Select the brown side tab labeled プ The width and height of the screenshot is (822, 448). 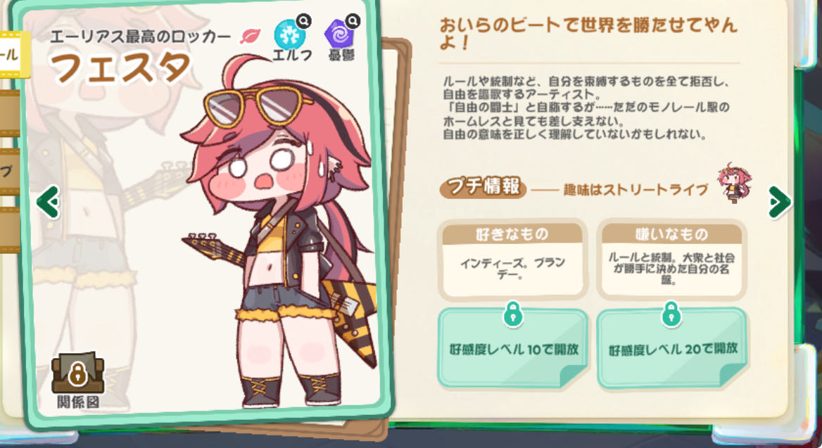point(9,172)
